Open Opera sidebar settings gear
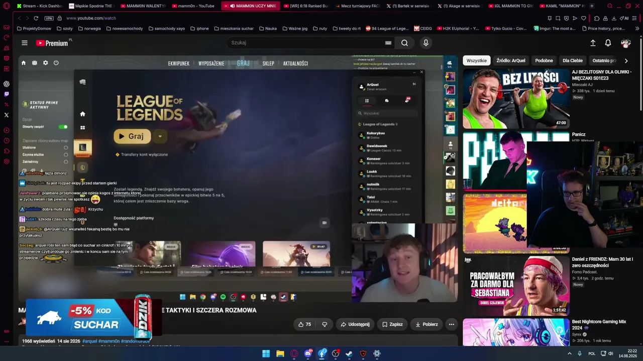 7,161
